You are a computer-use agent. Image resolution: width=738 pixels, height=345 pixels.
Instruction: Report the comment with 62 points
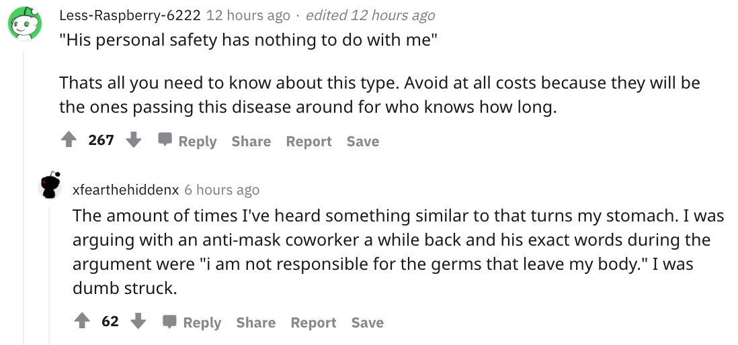click(x=313, y=322)
